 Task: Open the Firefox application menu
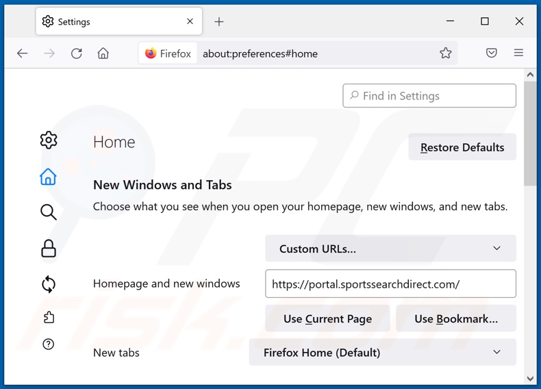pos(518,53)
